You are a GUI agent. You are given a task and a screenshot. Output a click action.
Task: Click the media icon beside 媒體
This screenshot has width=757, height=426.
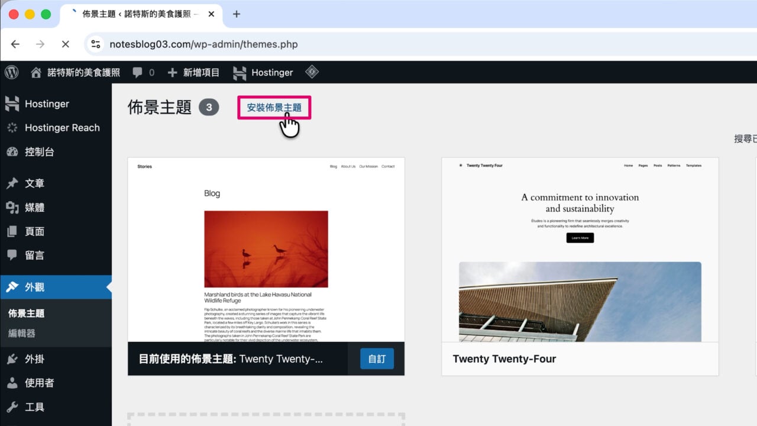pos(12,207)
